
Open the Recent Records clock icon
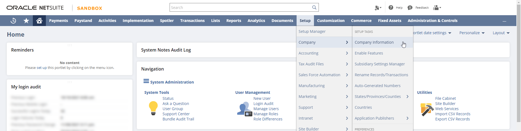tap(13, 21)
